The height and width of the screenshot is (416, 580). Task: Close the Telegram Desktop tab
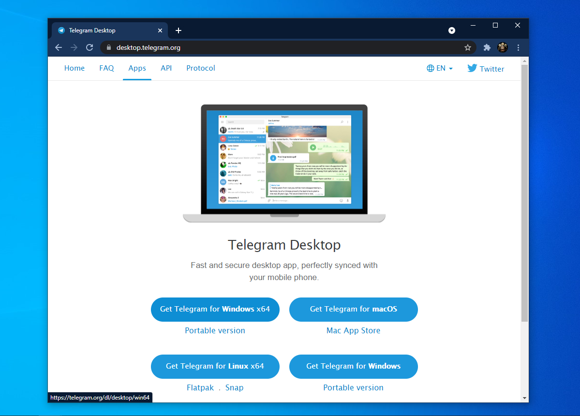coord(160,30)
